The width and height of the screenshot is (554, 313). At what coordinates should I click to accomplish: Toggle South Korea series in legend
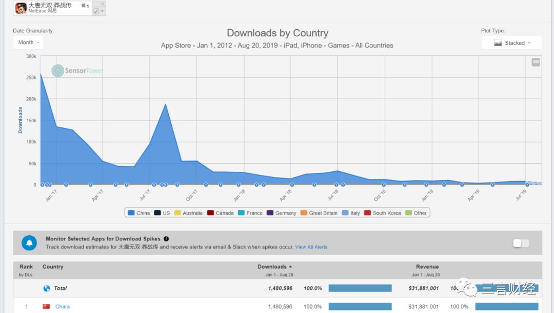tap(382, 213)
